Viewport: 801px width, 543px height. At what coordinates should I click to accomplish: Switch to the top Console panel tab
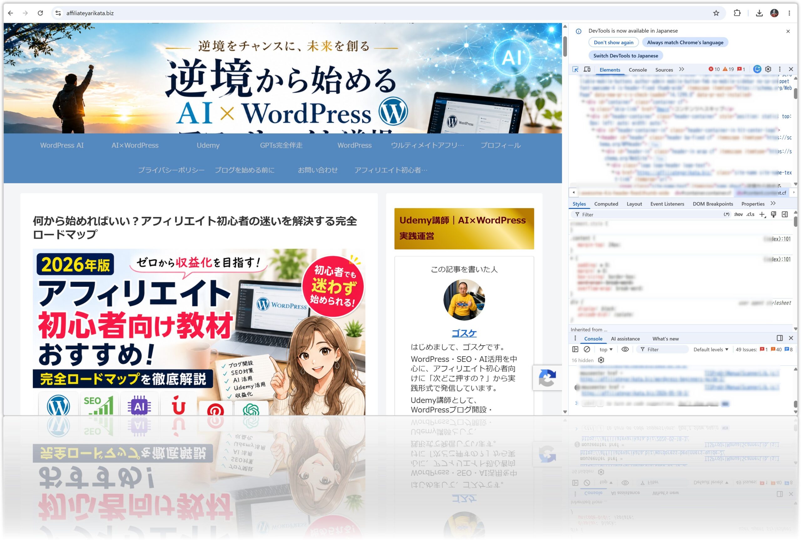638,69
